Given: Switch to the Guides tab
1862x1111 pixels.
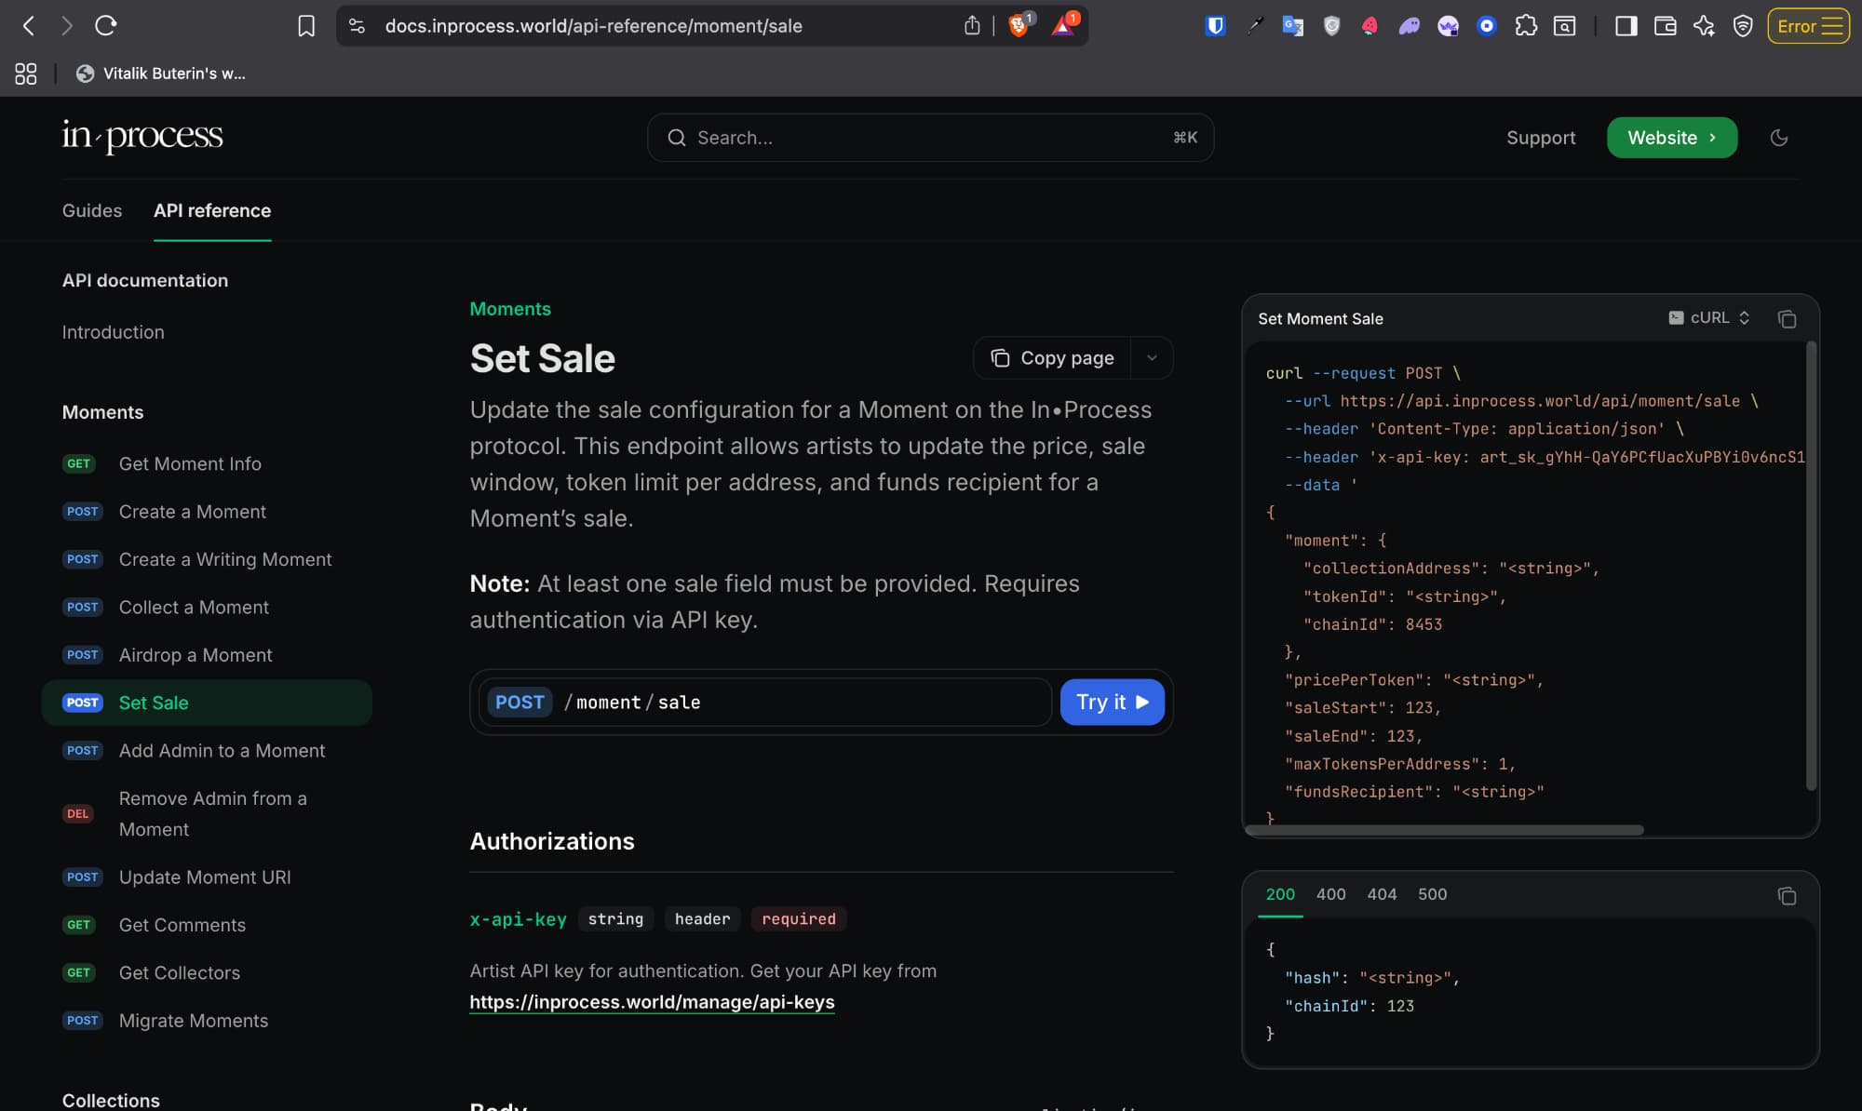Looking at the screenshot, I should [x=91, y=210].
